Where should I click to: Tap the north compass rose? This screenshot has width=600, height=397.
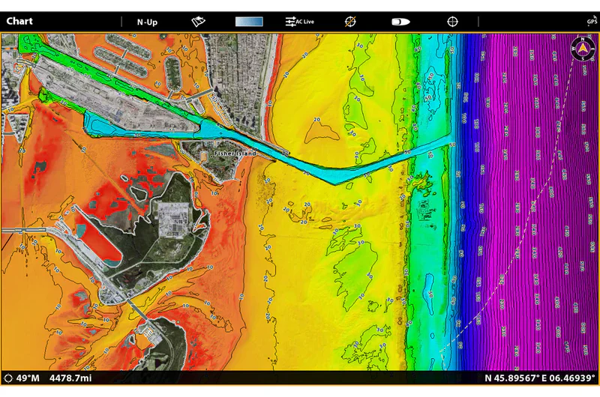point(583,49)
